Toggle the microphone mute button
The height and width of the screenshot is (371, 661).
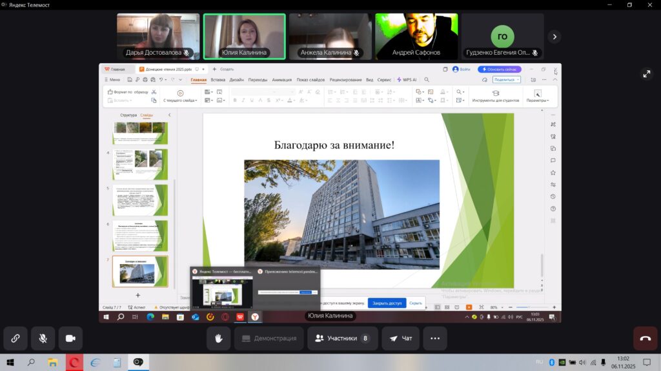[43, 338]
